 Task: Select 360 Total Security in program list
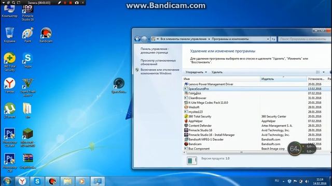(x=257, y=116)
